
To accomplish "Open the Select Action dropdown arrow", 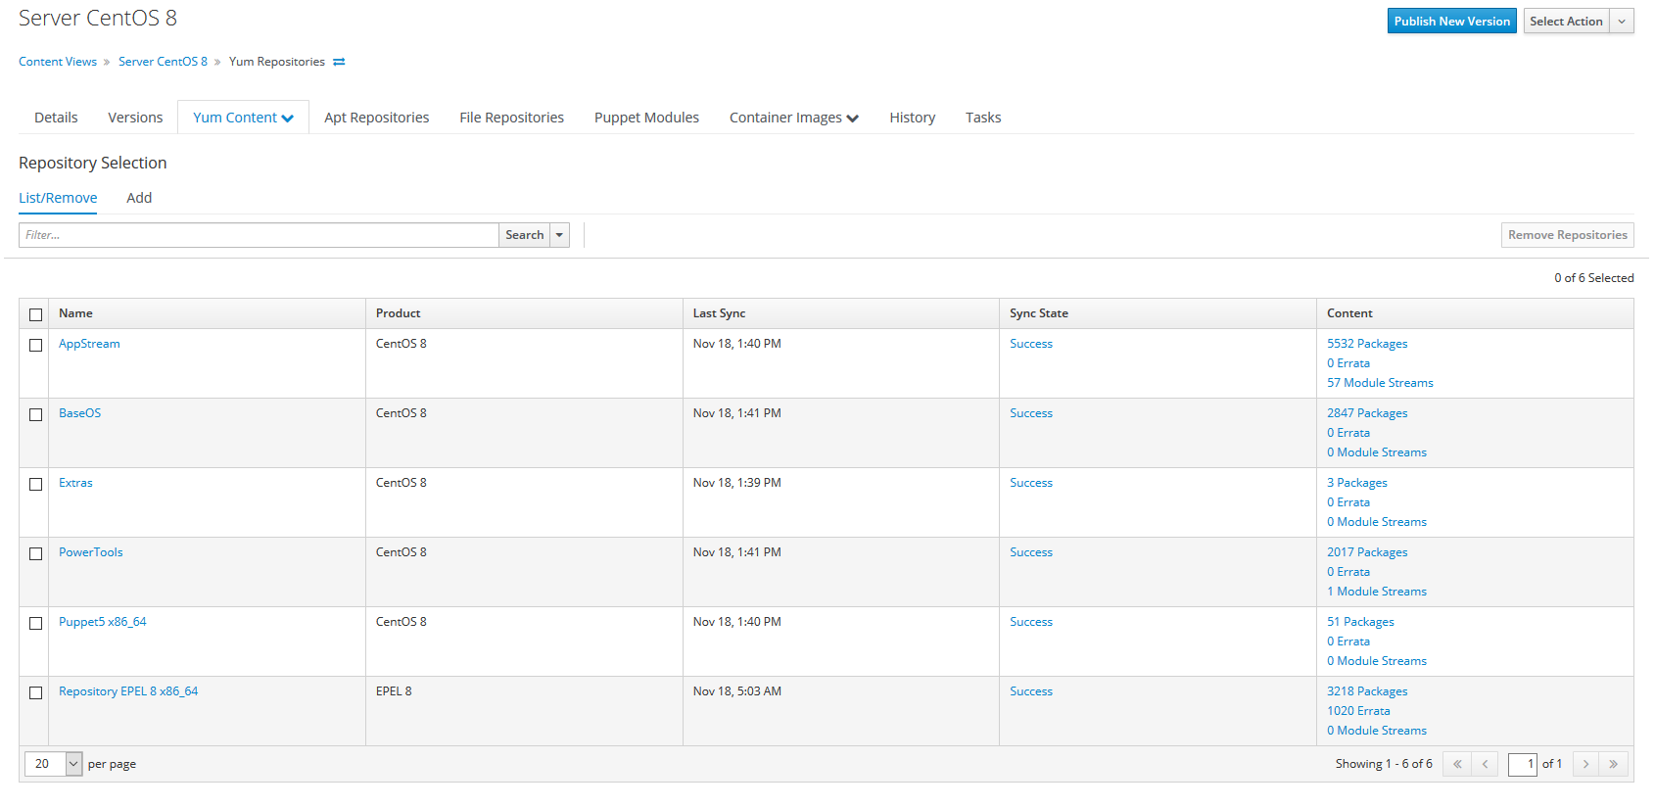I will point(1622,22).
